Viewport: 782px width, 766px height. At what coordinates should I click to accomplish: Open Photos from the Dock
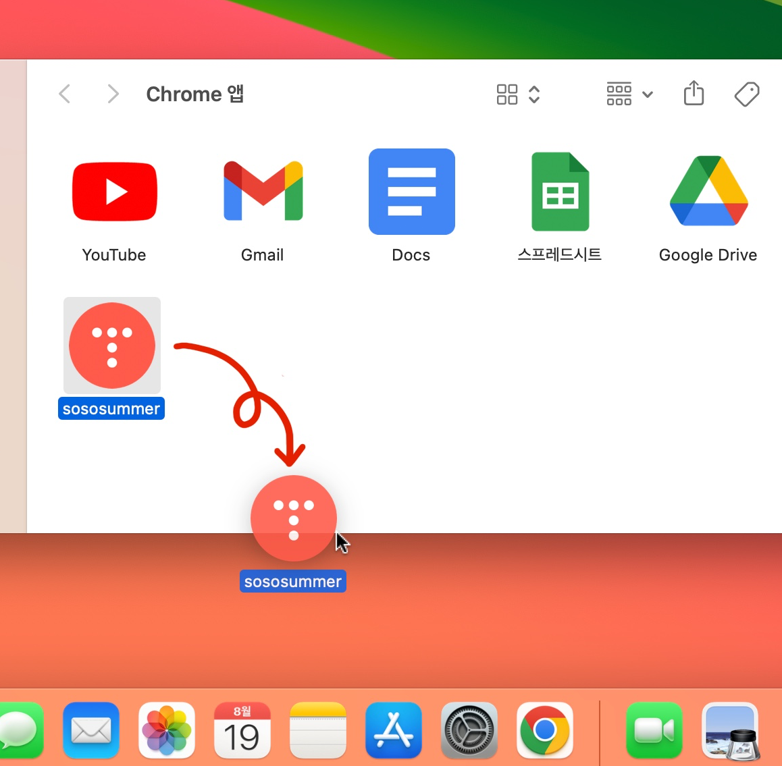click(x=167, y=730)
